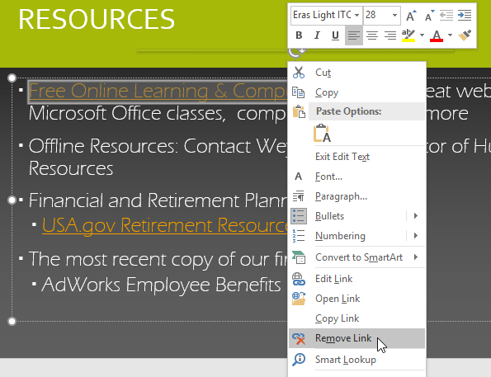The image size is (491, 377).
Task: Open the USA.gov Retirement Resources hyperlink
Action: pyautogui.click(x=165, y=225)
